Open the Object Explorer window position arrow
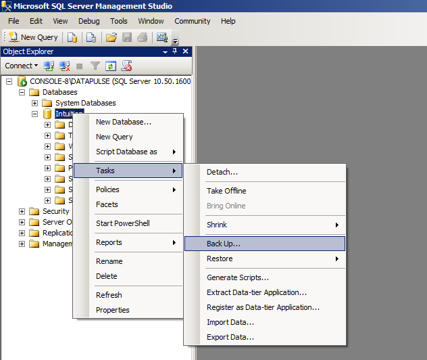The height and width of the screenshot is (360, 427). [x=165, y=52]
